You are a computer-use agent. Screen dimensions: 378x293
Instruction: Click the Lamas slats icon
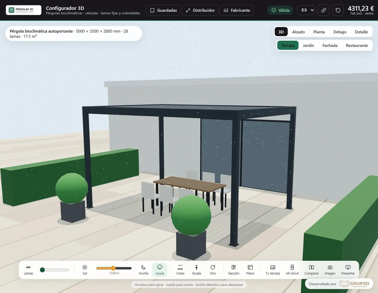[28, 270]
